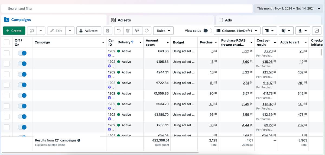Click the green Create button
Viewport: 325px width, 155px height.
click(14, 31)
